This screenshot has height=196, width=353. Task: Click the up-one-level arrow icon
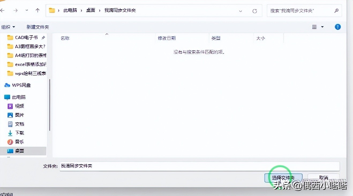coord(37,10)
